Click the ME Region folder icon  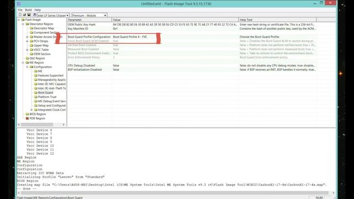tap(27, 62)
